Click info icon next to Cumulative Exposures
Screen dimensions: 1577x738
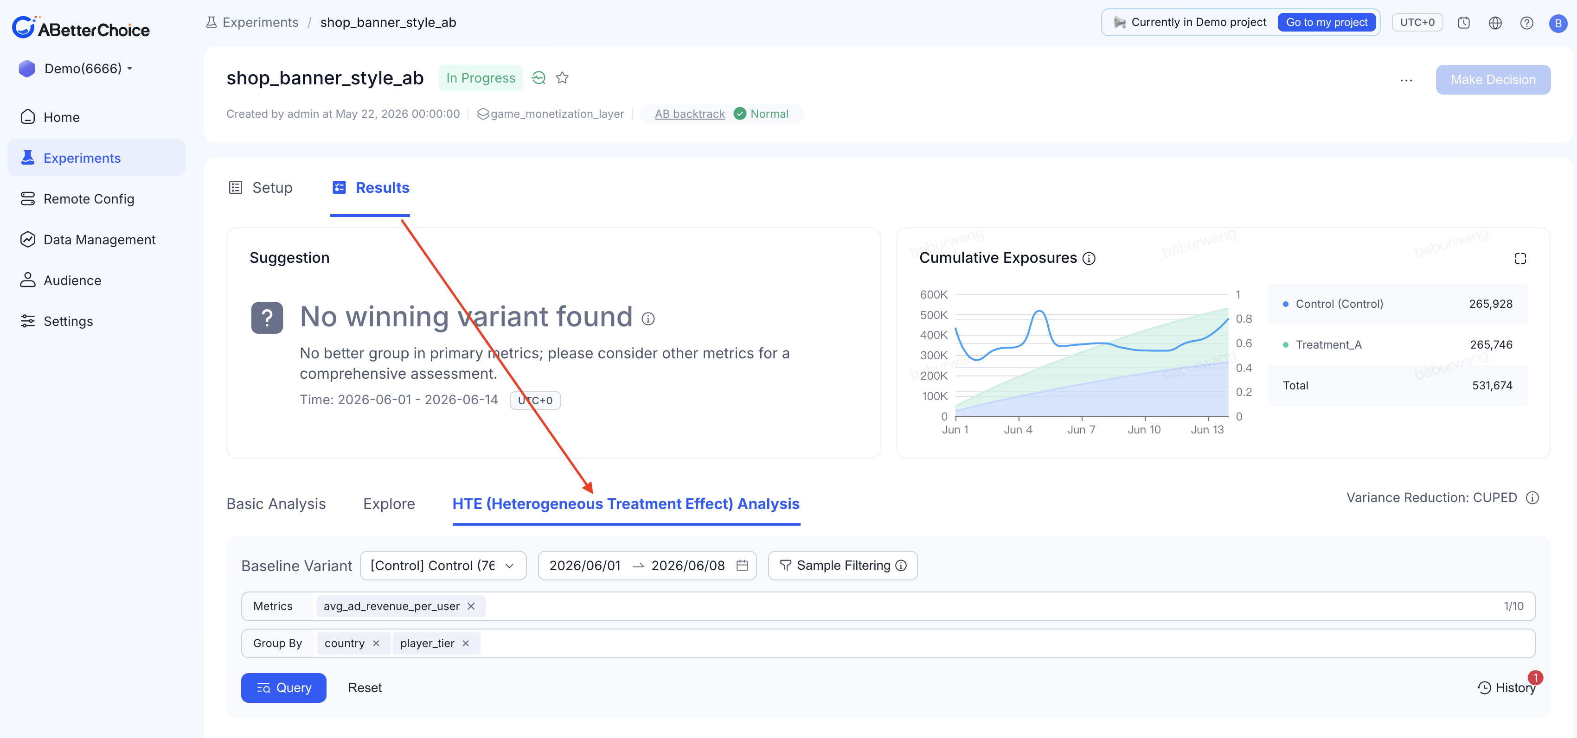1089,258
